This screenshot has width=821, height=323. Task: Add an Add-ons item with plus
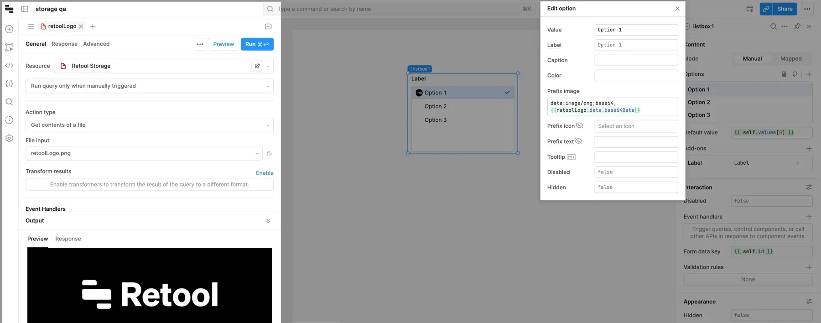(x=809, y=148)
